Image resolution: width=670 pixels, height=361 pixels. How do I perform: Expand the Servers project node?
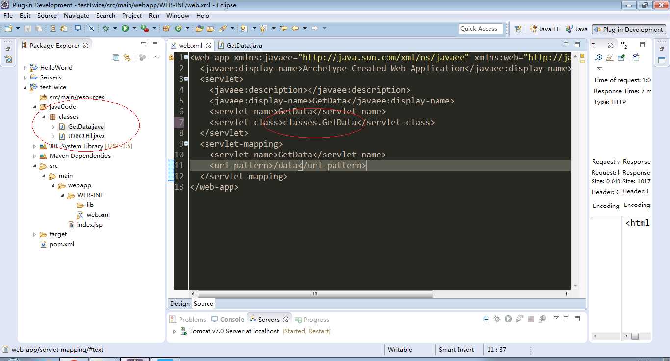[x=26, y=77]
